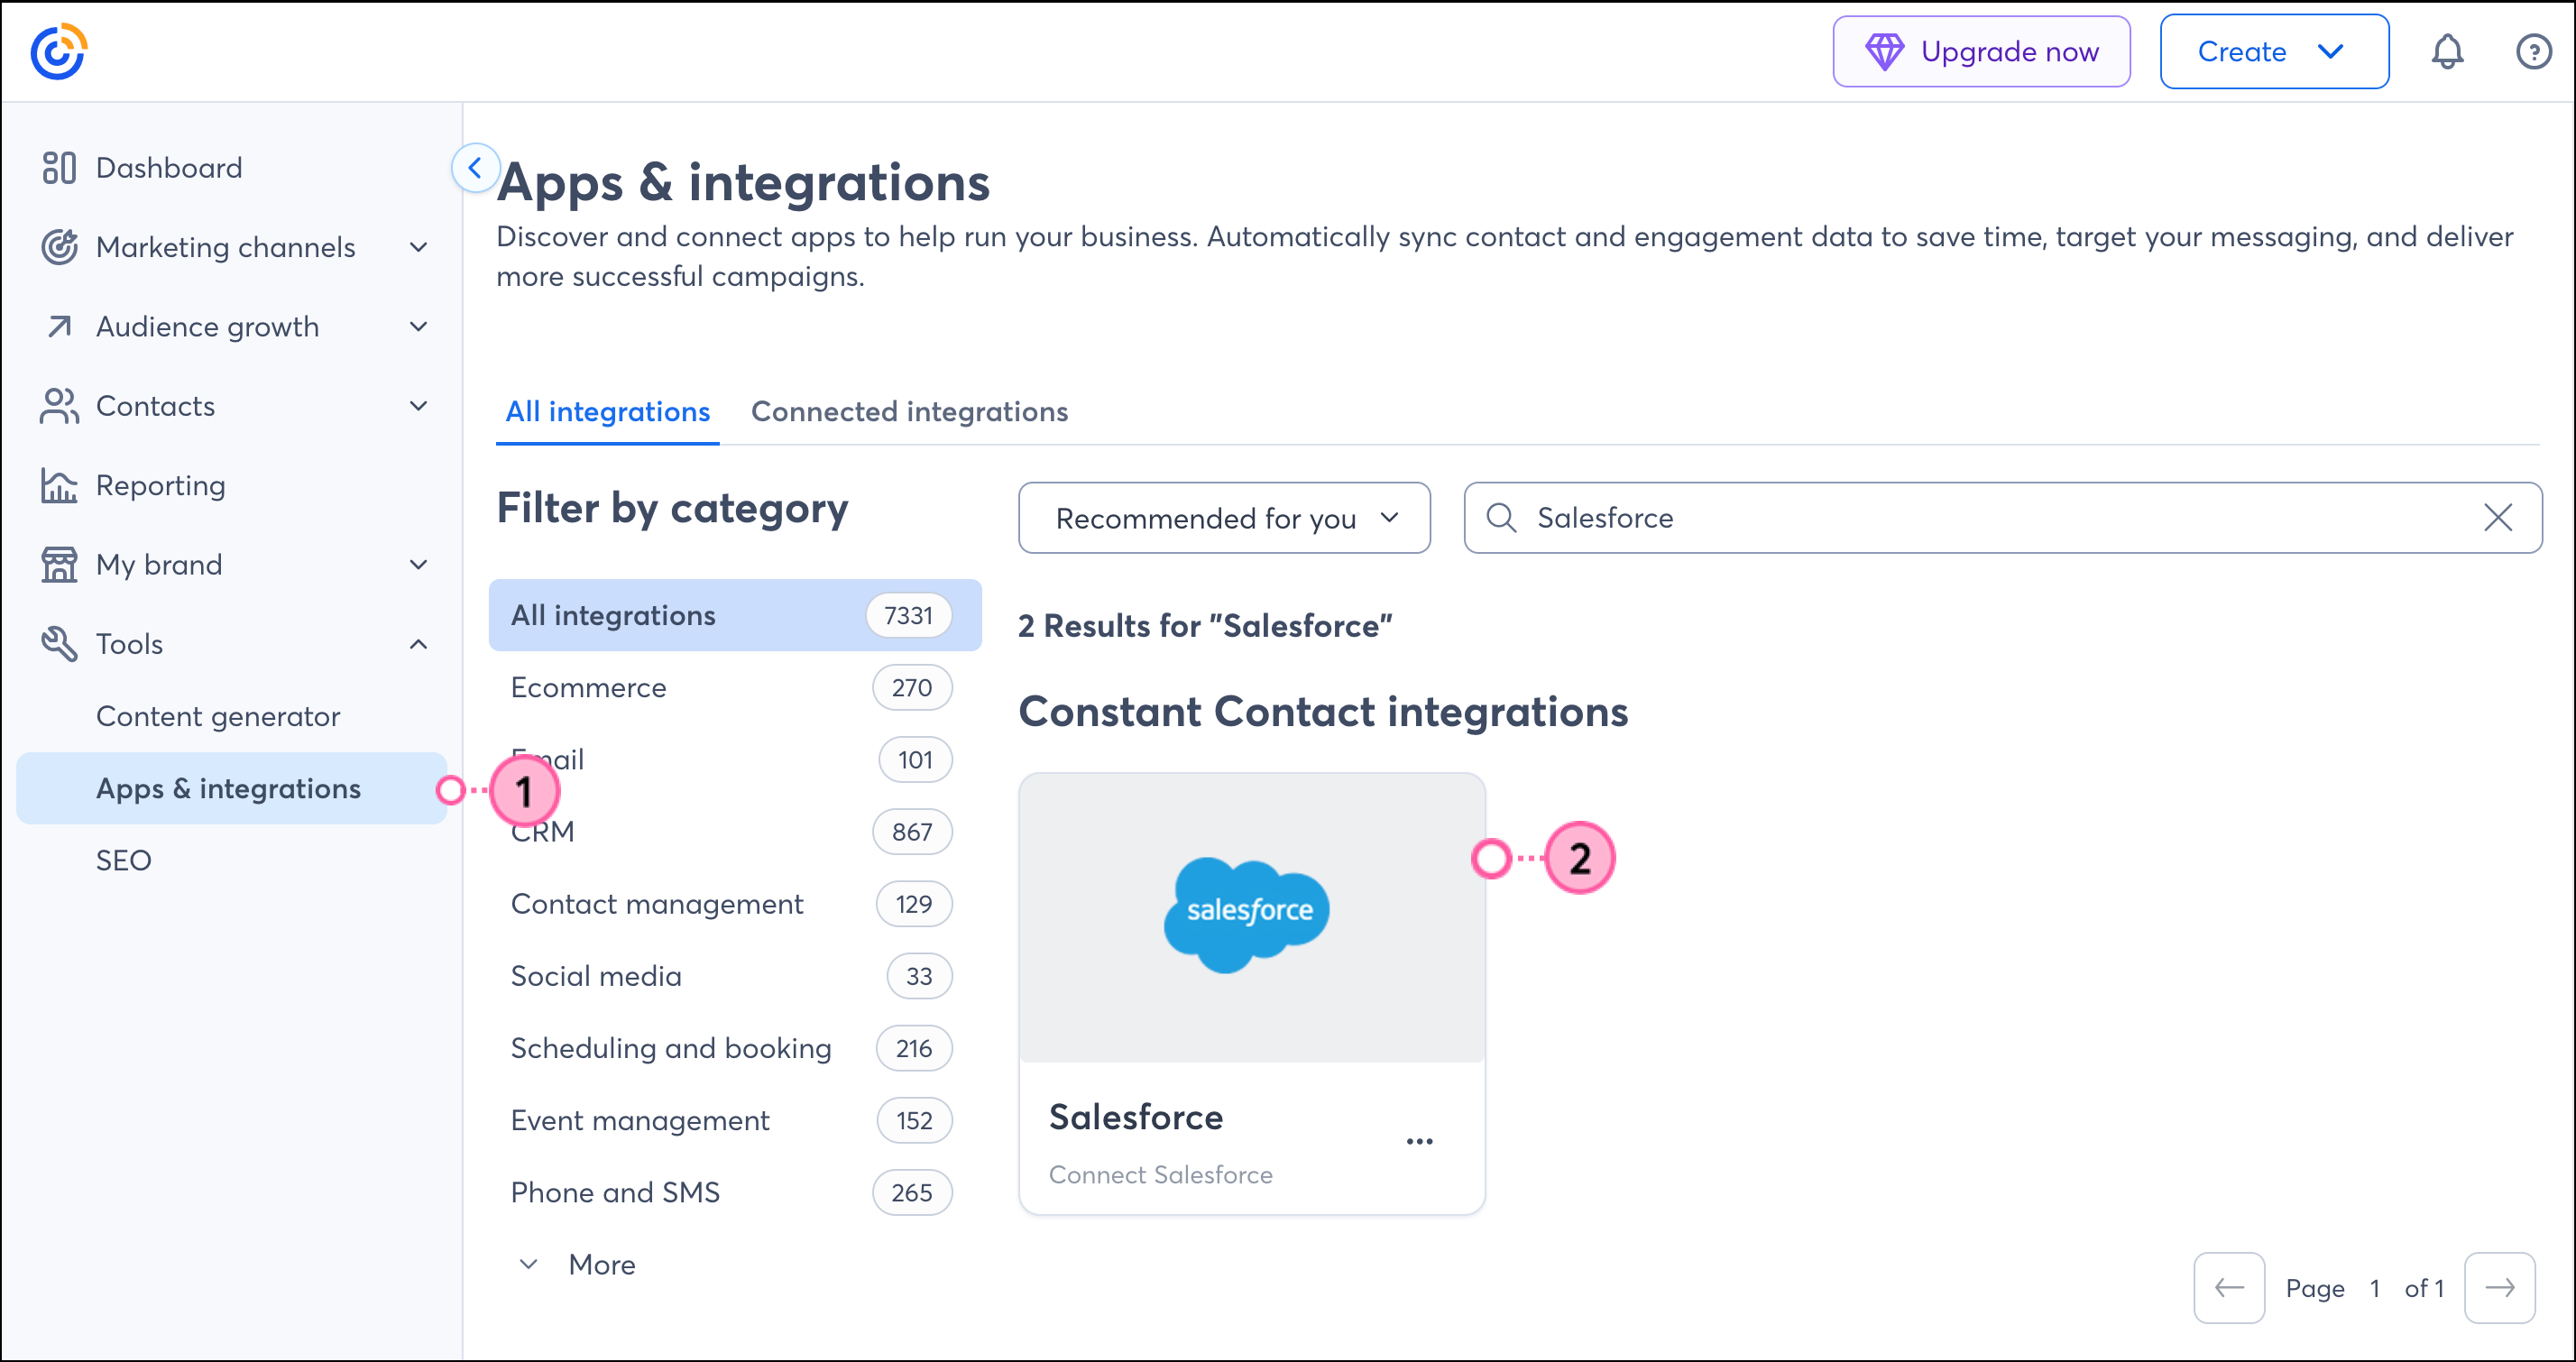Select Apps & integrations in sidebar
This screenshot has width=2576, height=1362.
click(231, 789)
